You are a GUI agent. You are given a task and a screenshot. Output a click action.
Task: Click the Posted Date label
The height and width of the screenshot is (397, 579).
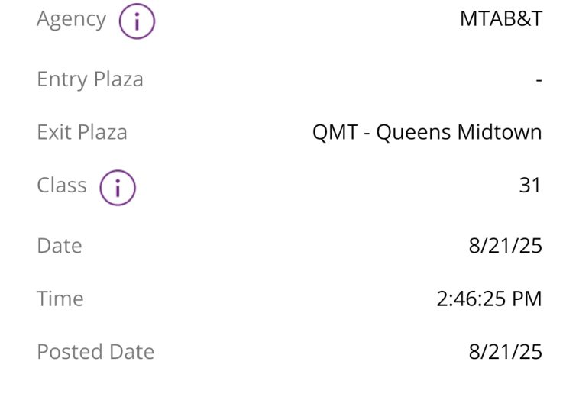[95, 351]
